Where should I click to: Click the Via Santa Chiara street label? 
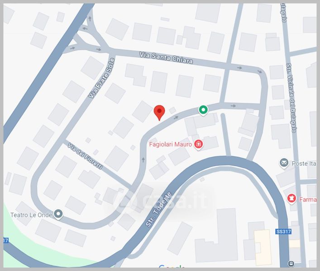166,58
